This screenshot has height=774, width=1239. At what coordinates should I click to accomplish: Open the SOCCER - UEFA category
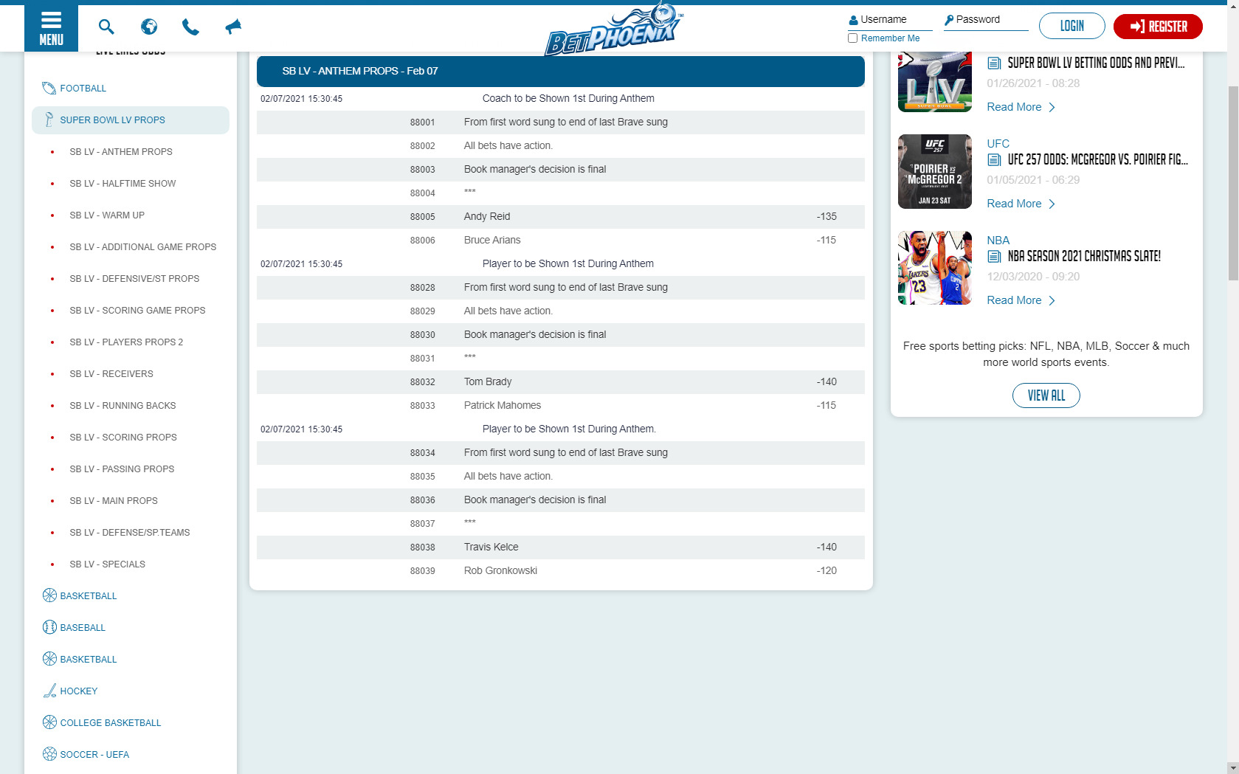tap(94, 755)
